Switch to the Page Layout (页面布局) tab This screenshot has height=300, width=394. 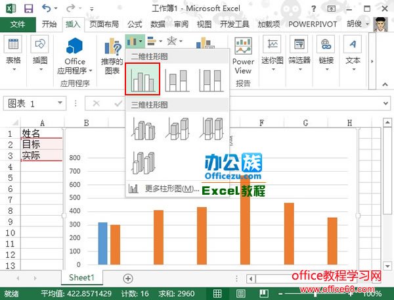104,24
